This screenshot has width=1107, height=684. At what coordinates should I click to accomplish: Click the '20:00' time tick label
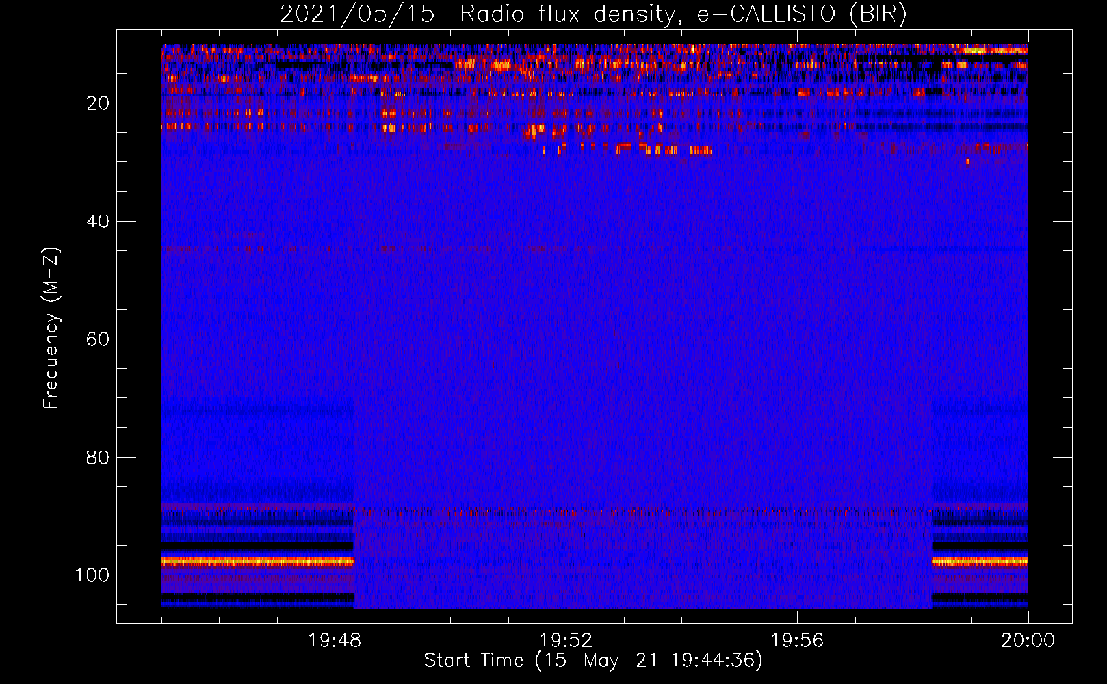click(1028, 641)
